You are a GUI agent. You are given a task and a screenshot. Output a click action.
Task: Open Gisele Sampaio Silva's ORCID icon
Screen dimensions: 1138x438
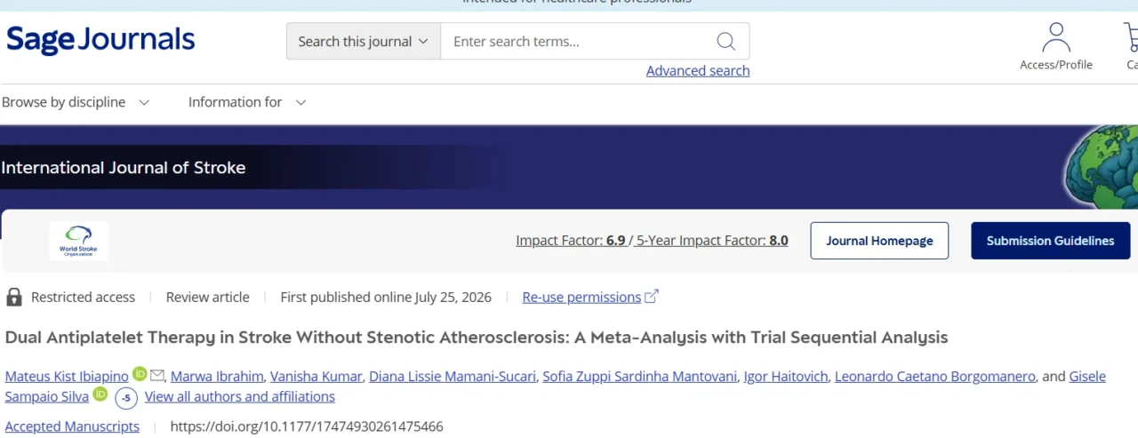pos(100,394)
